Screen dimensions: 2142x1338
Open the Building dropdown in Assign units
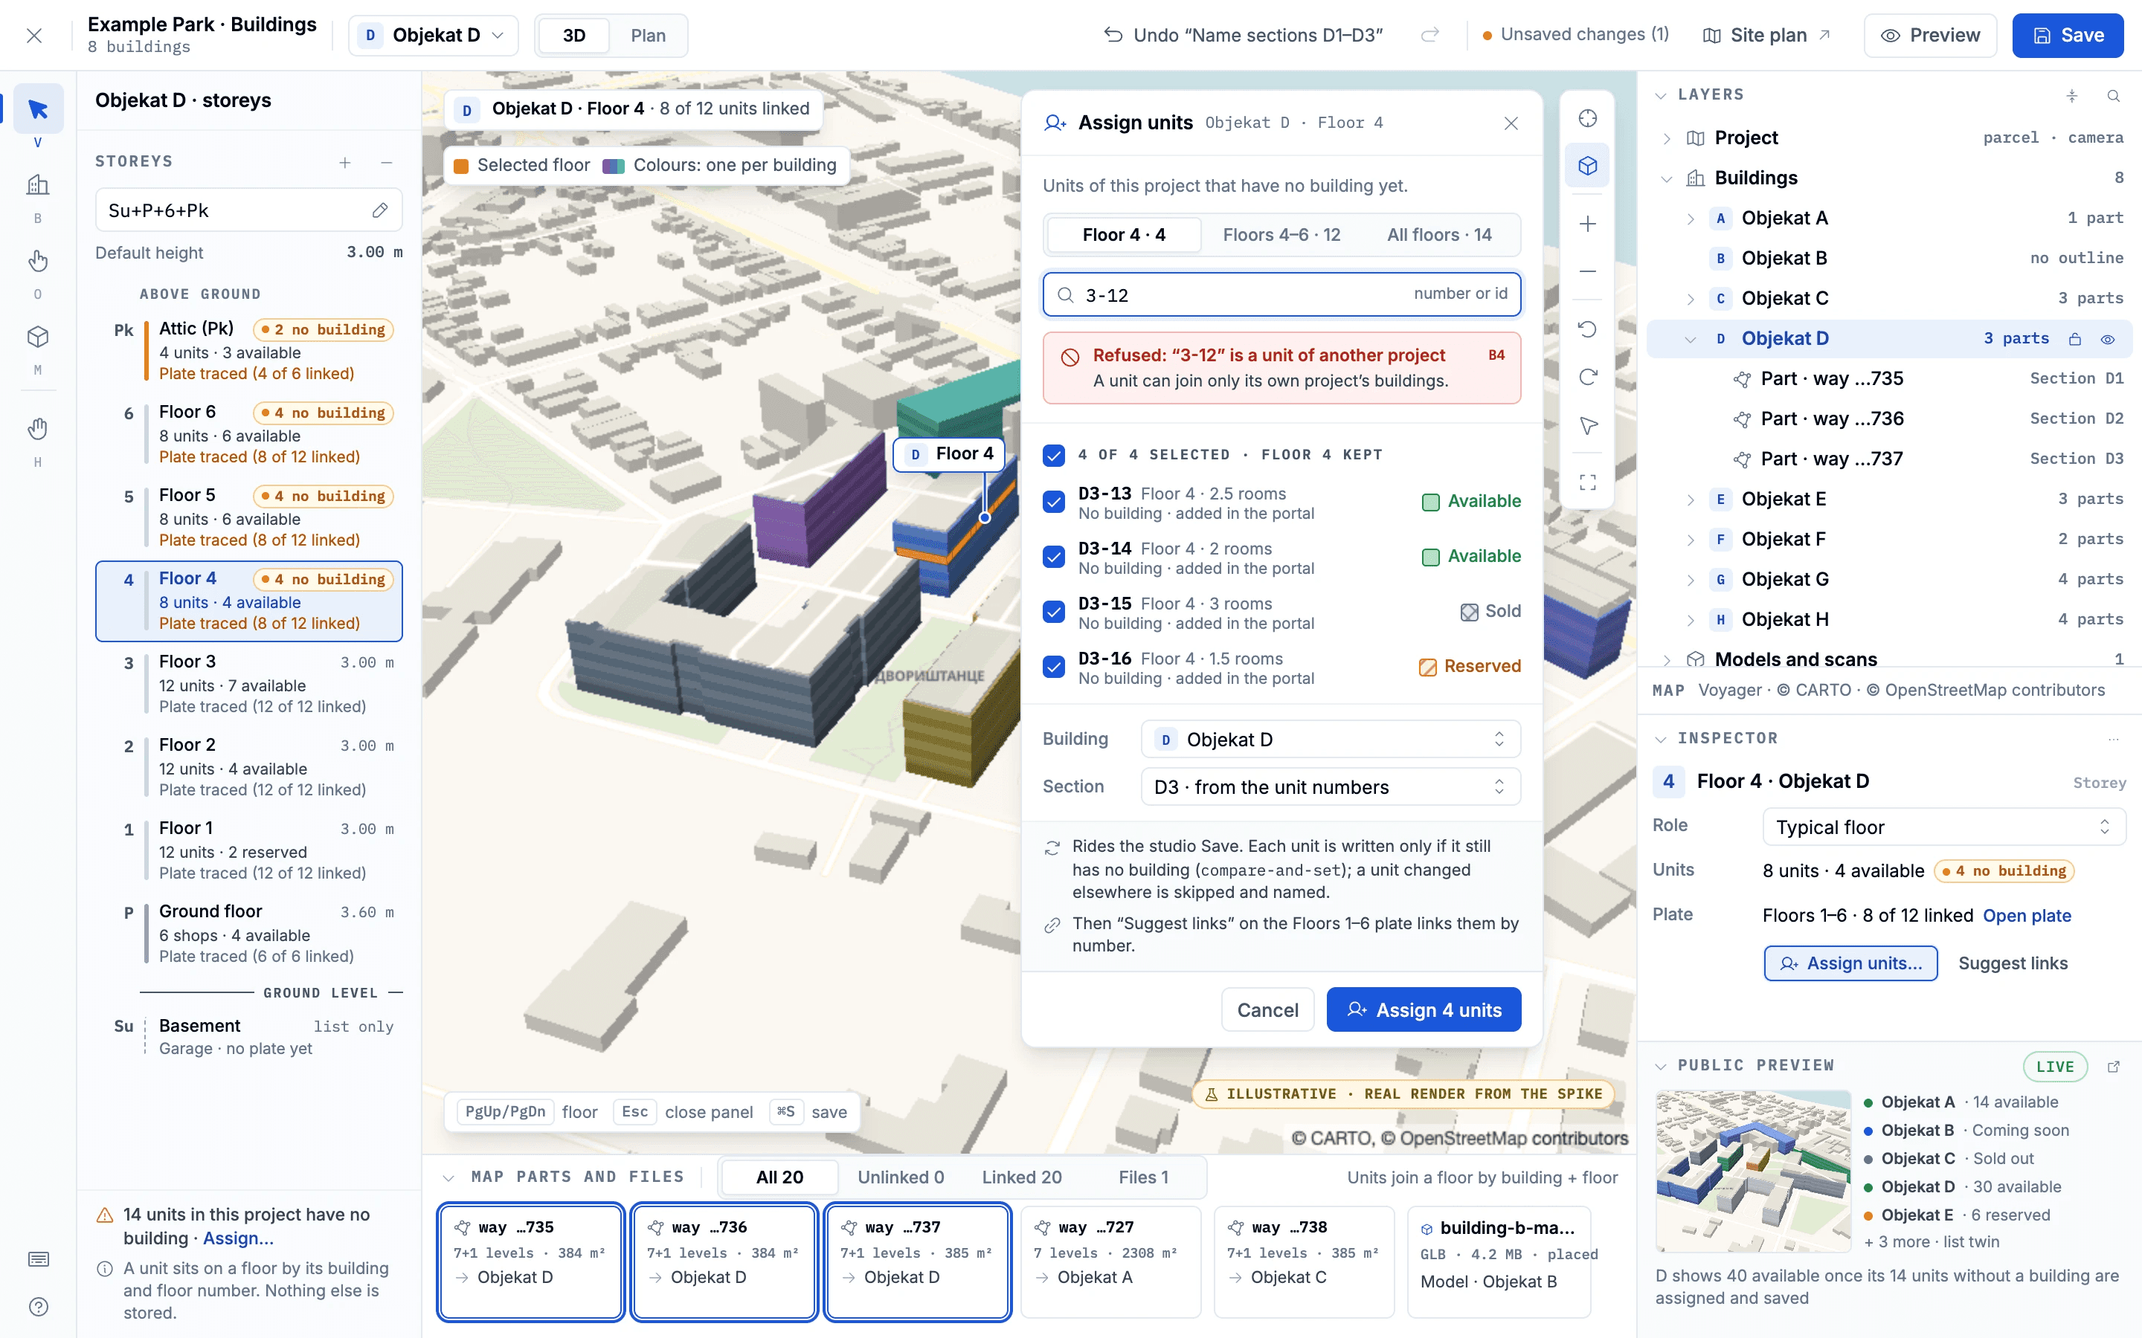coord(1331,739)
